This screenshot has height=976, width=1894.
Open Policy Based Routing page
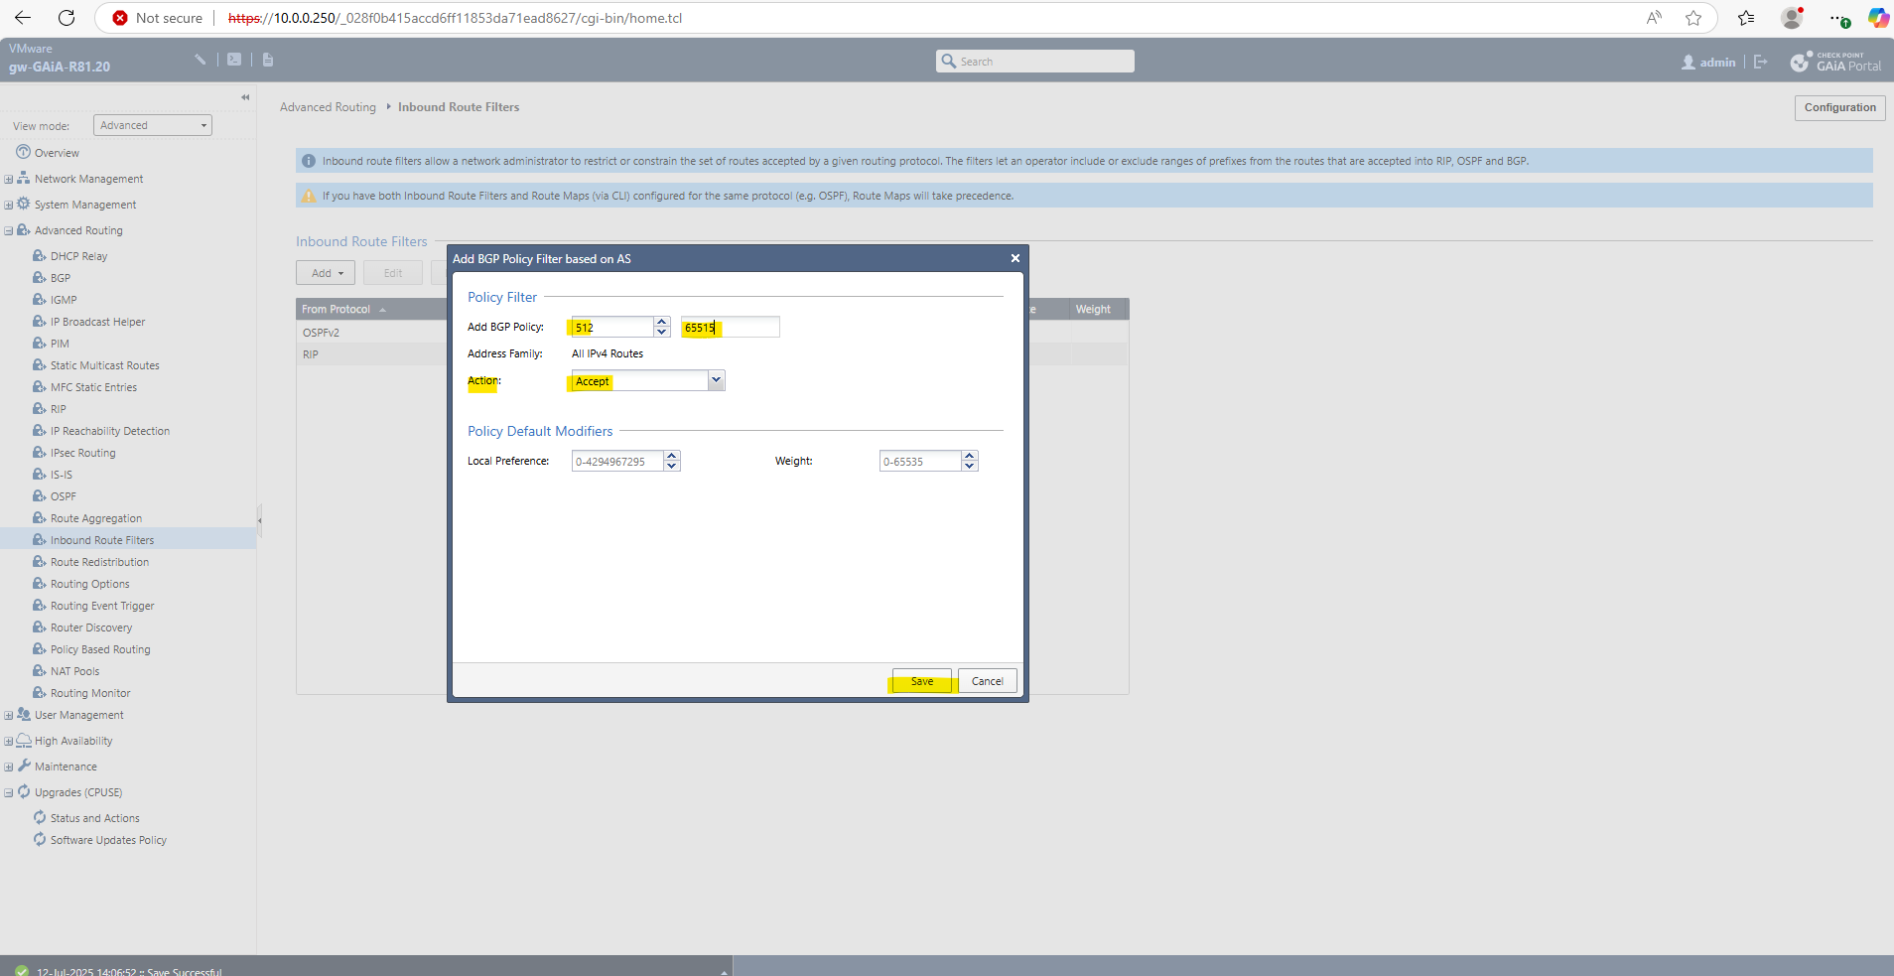[100, 649]
